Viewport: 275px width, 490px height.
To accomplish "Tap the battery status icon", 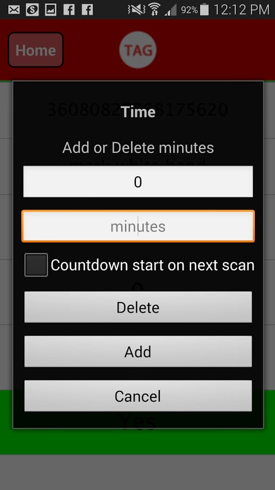I will (x=204, y=10).
